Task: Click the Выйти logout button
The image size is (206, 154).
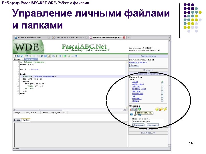Action: click(134, 65)
